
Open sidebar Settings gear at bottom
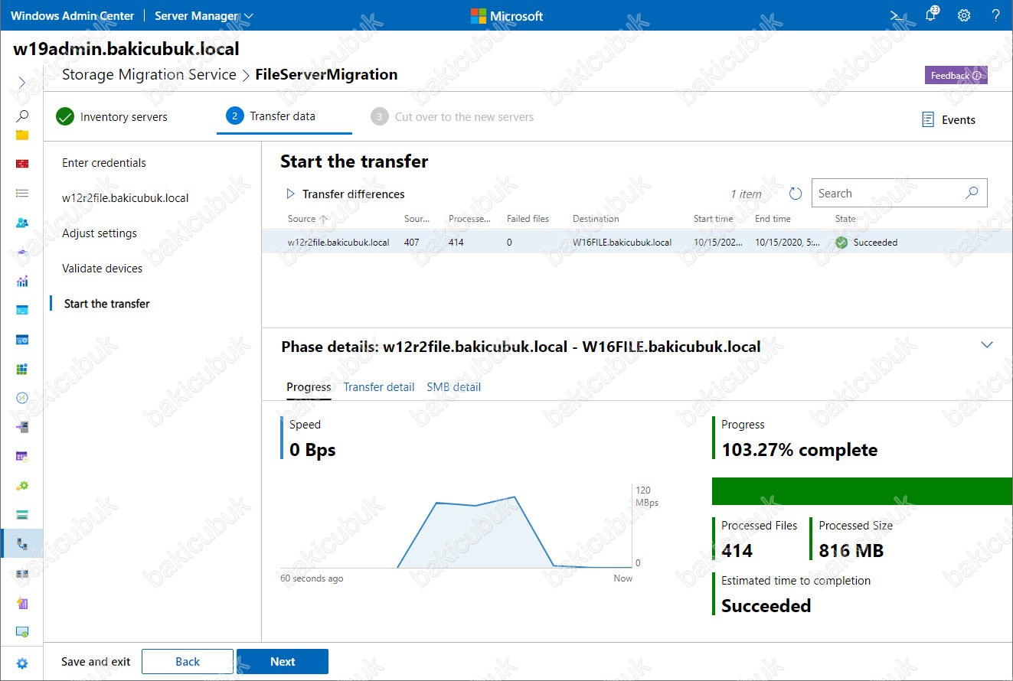(x=22, y=663)
